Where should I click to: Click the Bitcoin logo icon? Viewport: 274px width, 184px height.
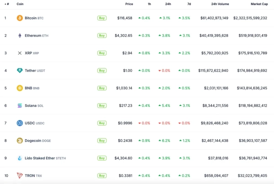pyautogui.click(x=20, y=18)
